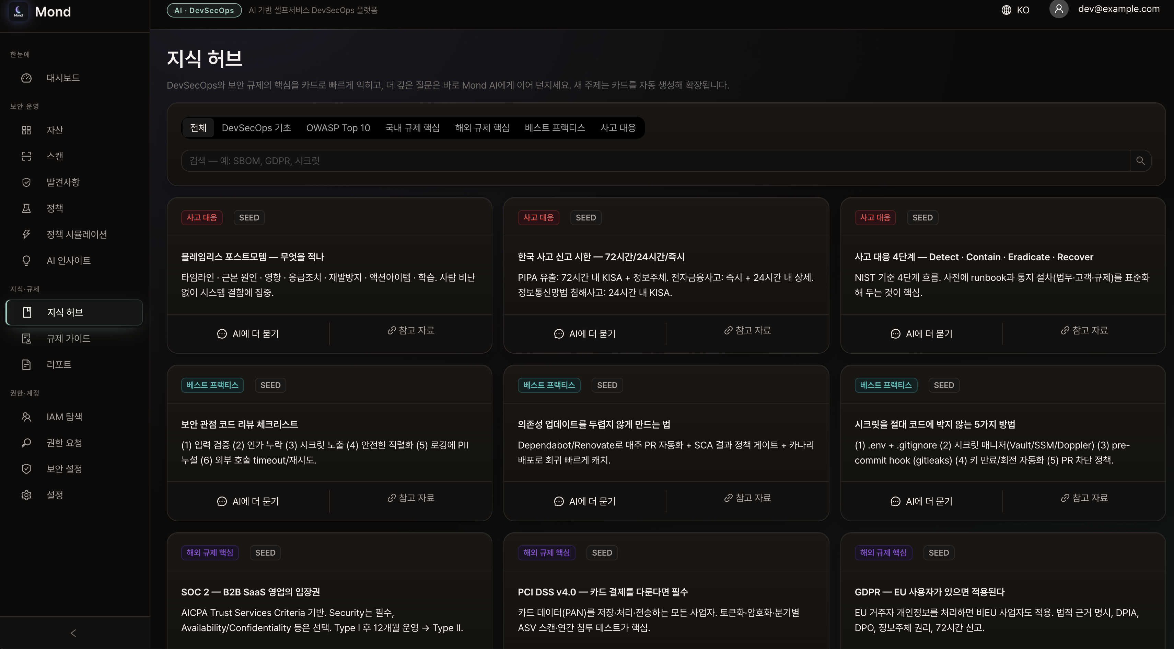
Task: Click the 설정 gear icon
Action: point(26,495)
